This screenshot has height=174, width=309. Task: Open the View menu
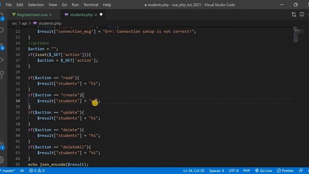[x=53, y=5]
